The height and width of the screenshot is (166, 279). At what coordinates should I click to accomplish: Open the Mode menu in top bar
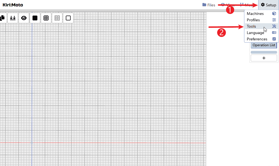tap(247, 5)
